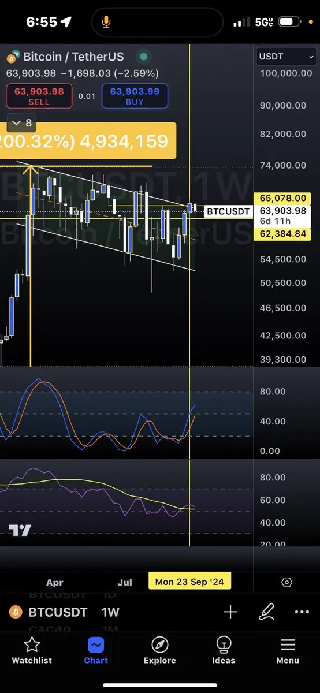This screenshot has width=320, height=693.
Task: Tap the 5G cellular signal indicator
Action: [254, 22]
